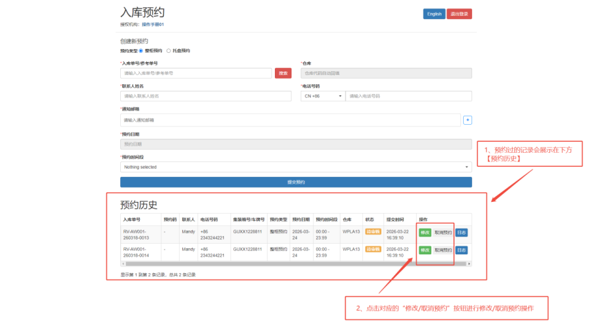The width and height of the screenshot is (593, 326).
Task: Click 取消预约 for order RV-AW001-260318-0014
Action: [x=443, y=250]
